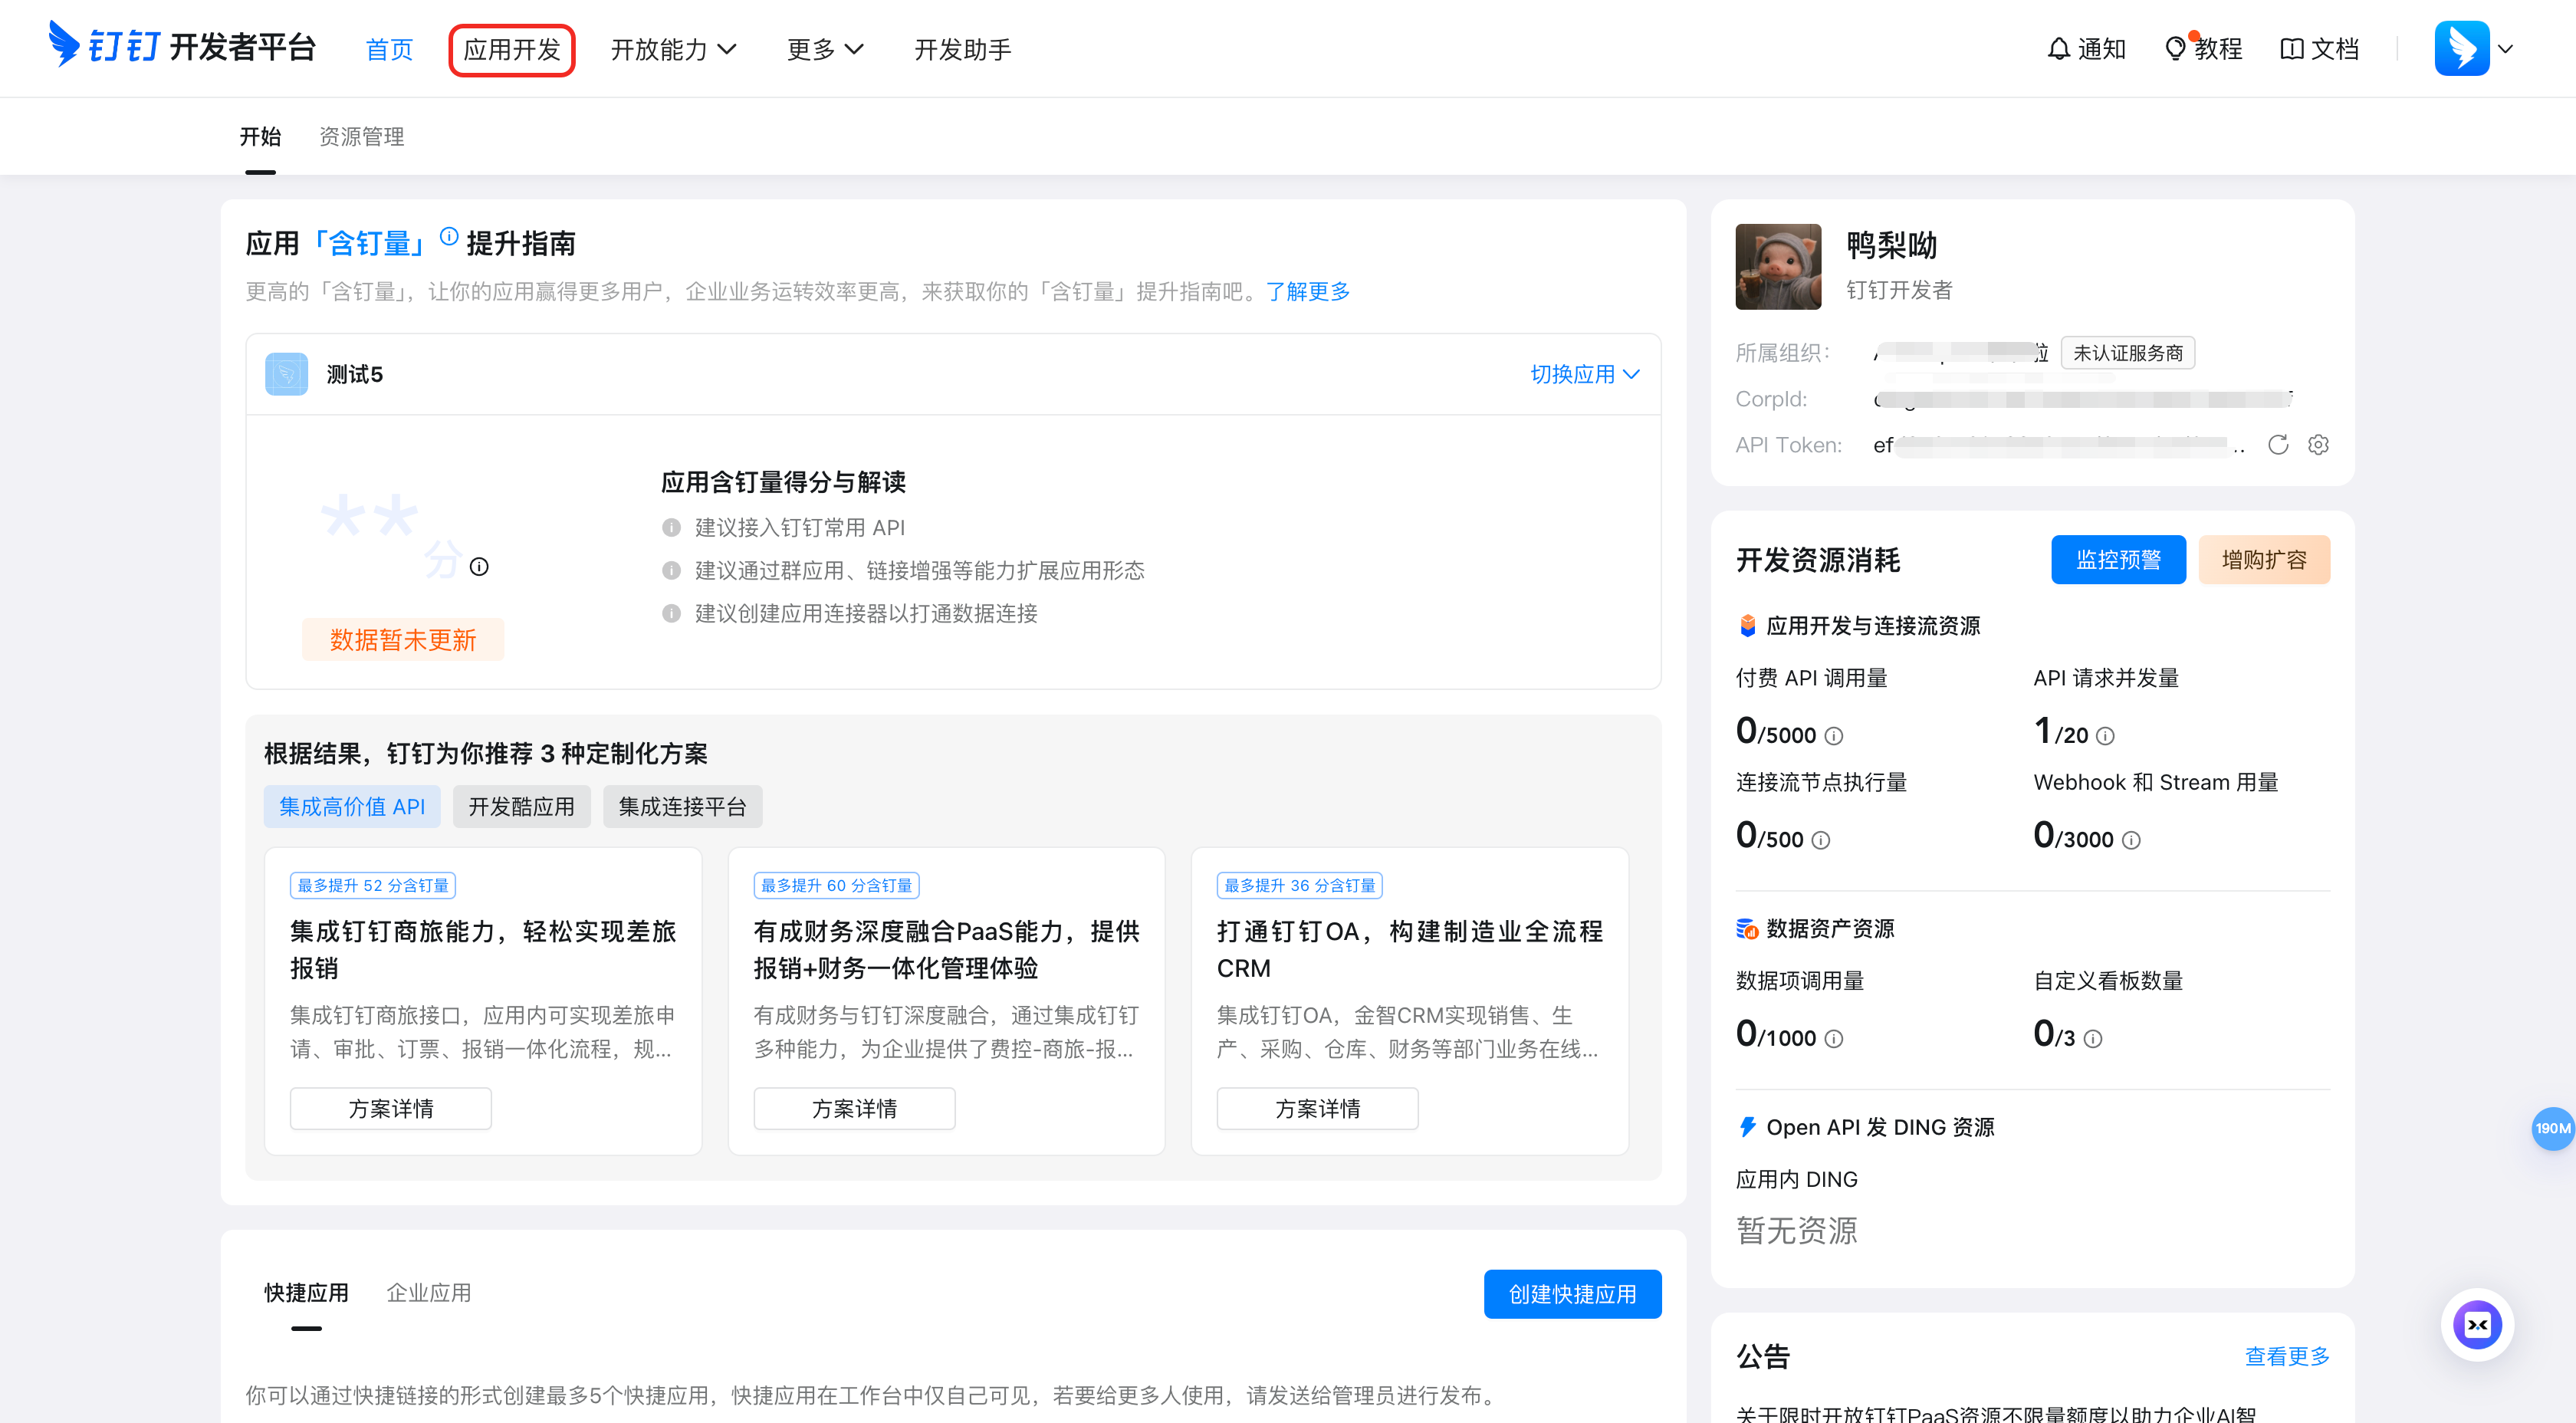Click the 数据资产资源 section icon
The image size is (2576, 1423).
coord(1747,929)
